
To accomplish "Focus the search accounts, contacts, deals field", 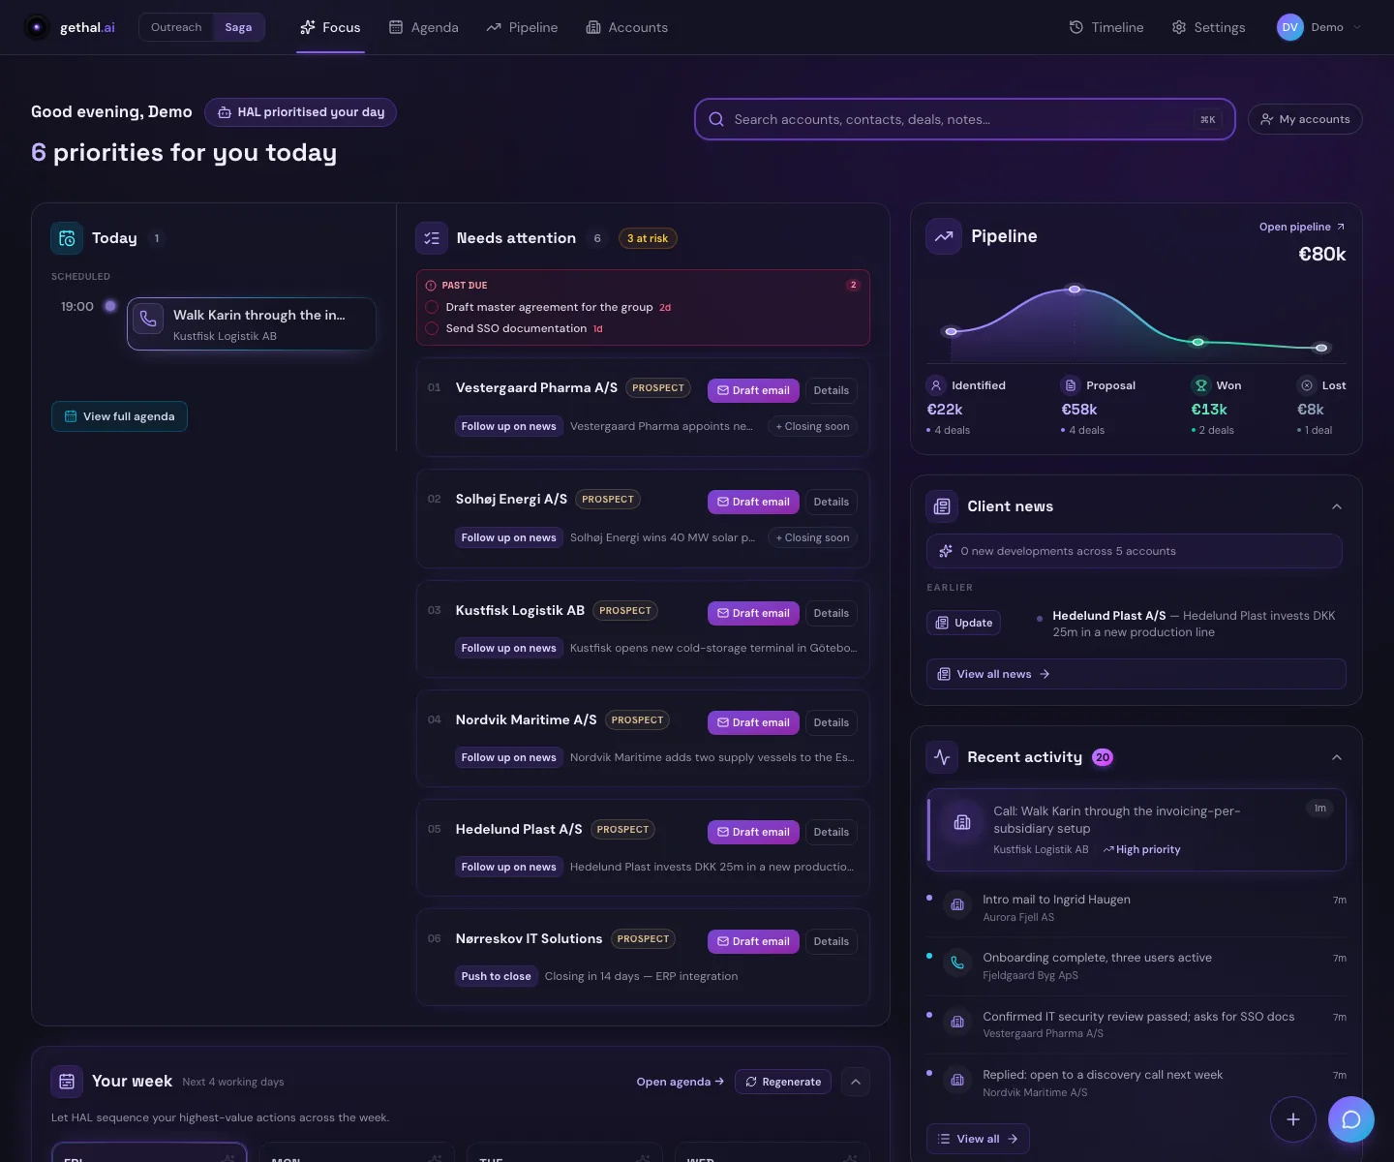I will pyautogui.click(x=965, y=119).
